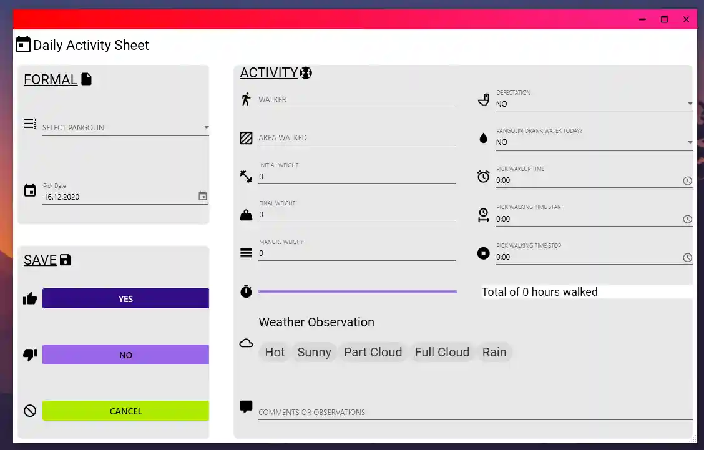Click the walking time start icon
The image size is (704, 450).
tap(484, 215)
